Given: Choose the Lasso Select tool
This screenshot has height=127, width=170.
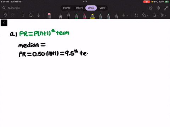Looking at the screenshot, I should pos(31,15).
